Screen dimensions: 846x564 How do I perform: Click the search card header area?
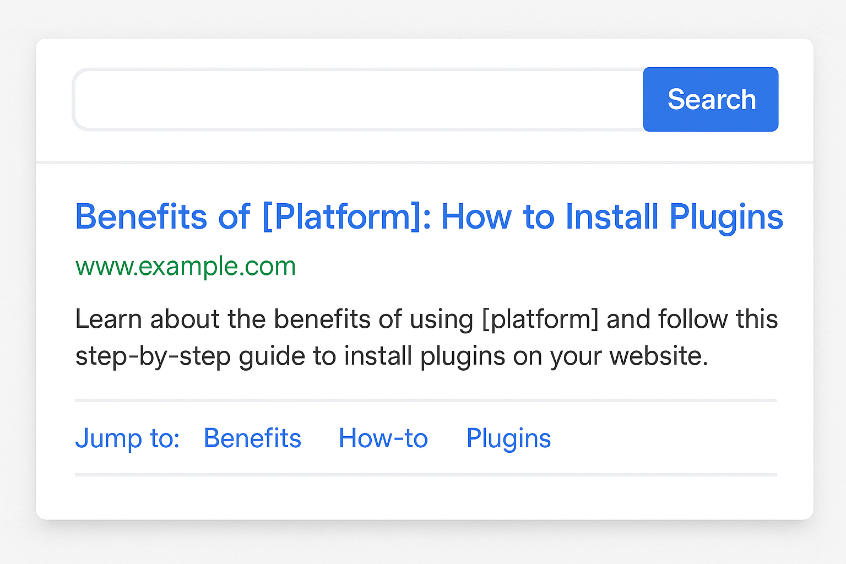tap(423, 100)
